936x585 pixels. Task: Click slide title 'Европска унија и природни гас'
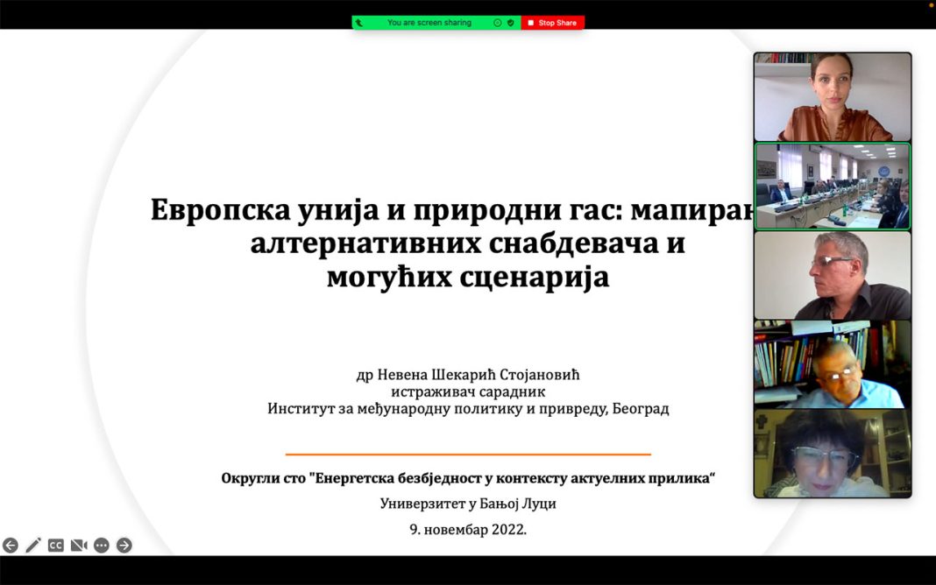[x=386, y=209]
